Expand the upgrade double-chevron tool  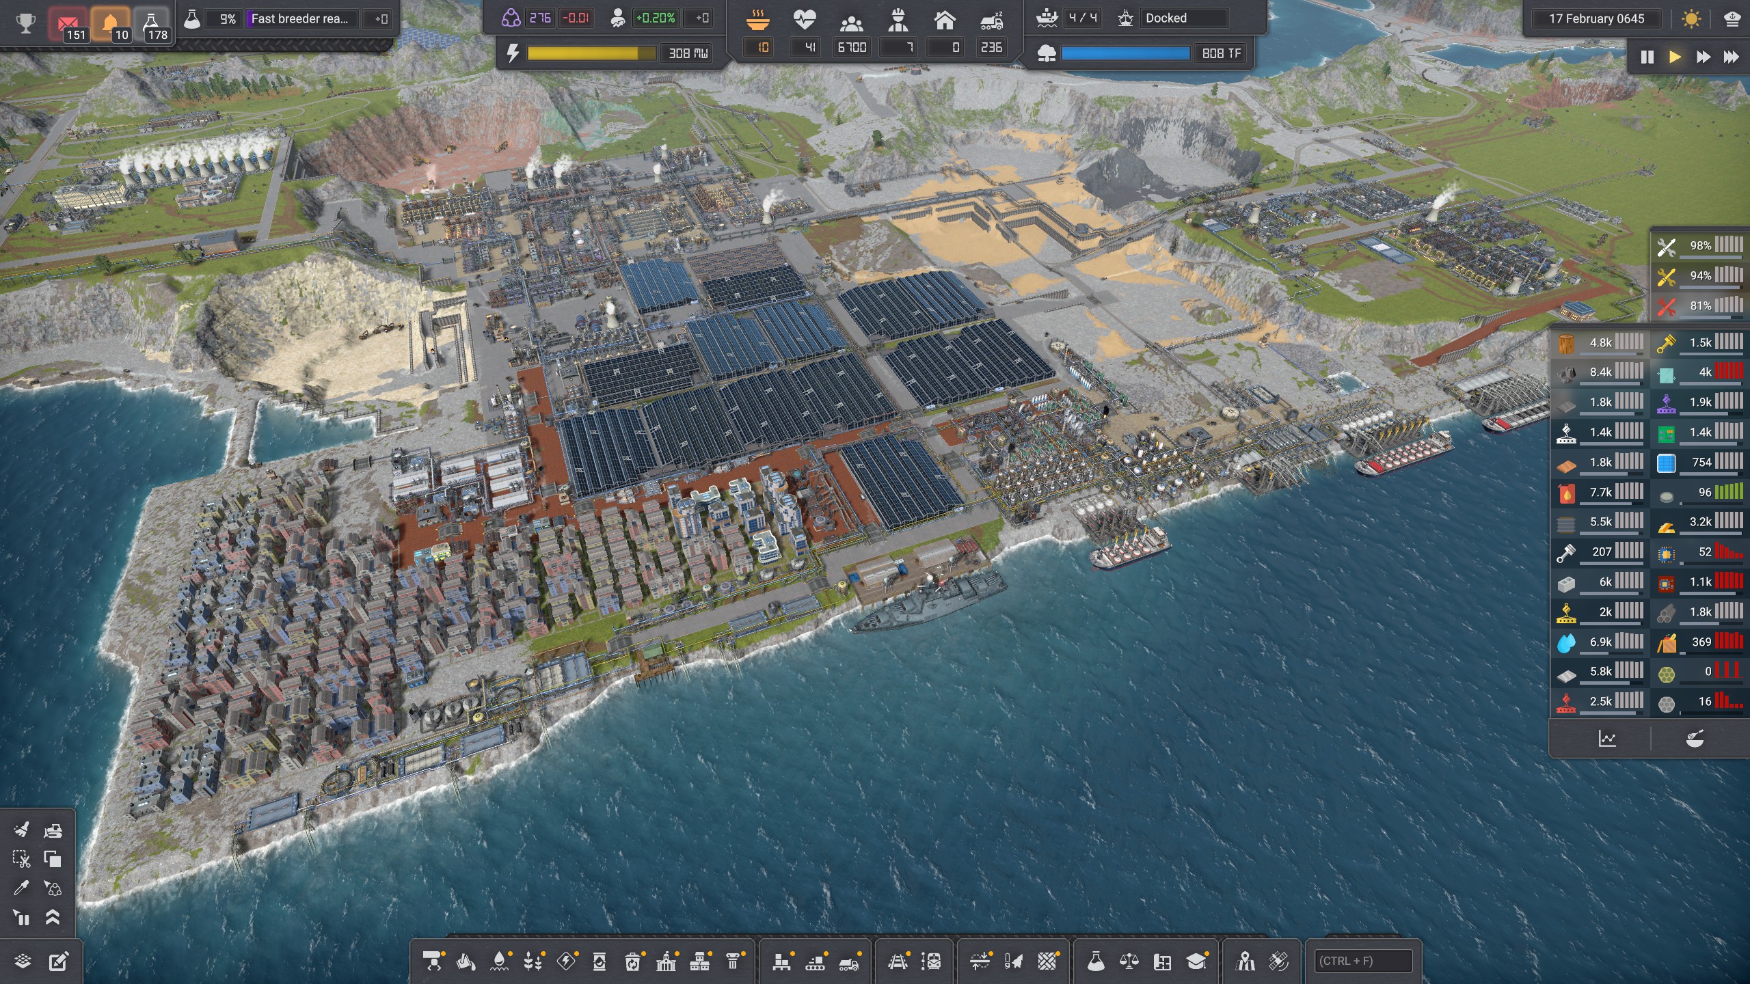click(53, 917)
